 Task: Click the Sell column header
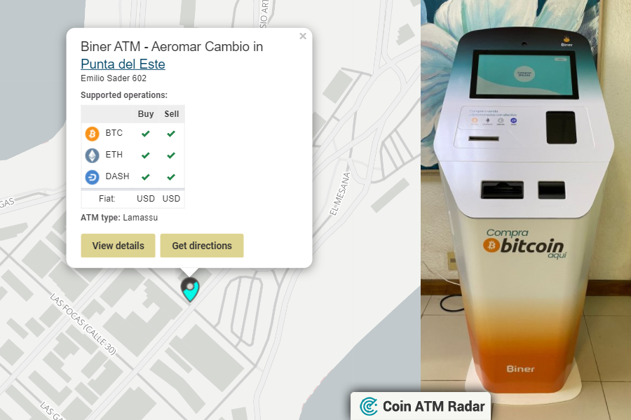172,113
